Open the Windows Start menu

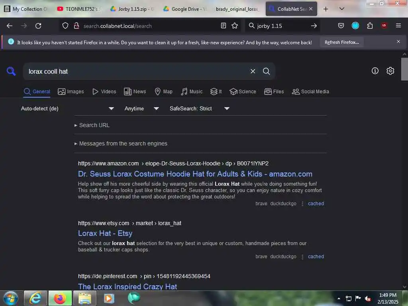[11, 298]
